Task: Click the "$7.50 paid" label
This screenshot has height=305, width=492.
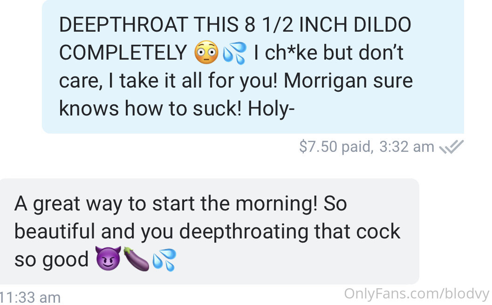Action: coord(336,147)
